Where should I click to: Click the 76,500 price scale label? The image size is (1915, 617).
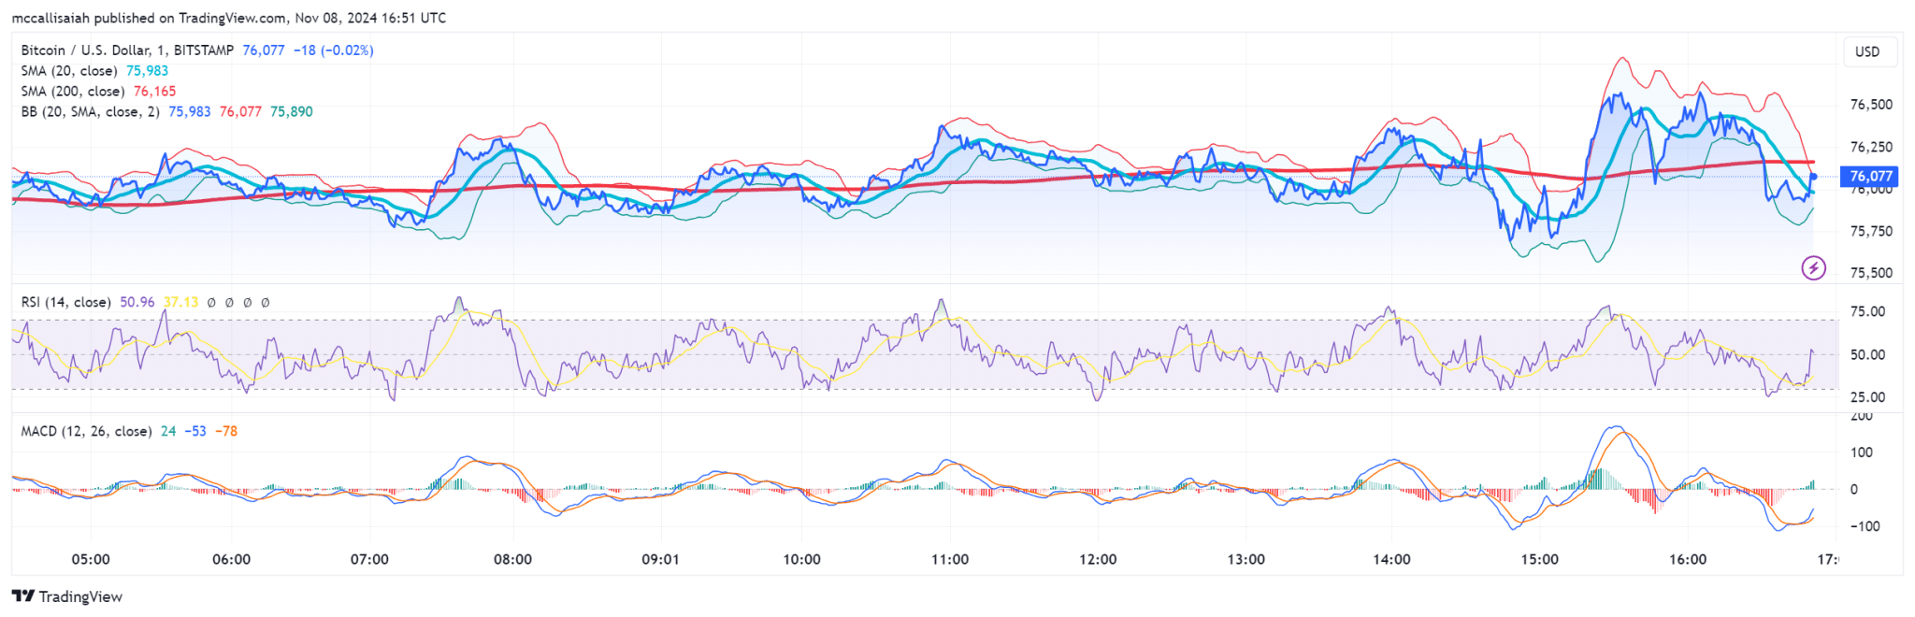tap(1871, 105)
